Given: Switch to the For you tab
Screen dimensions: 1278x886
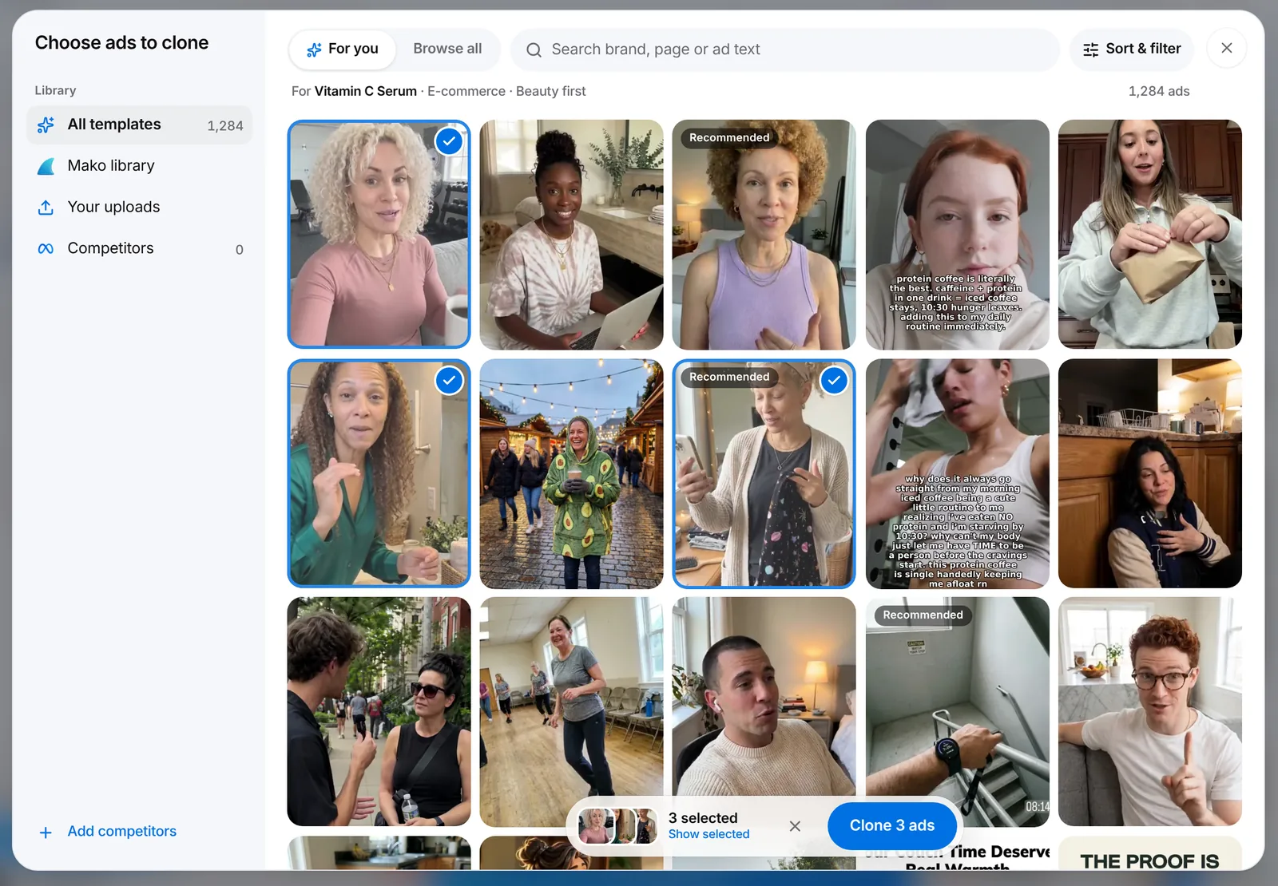Looking at the screenshot, I should pyautogui.click(x=343, y=49).
